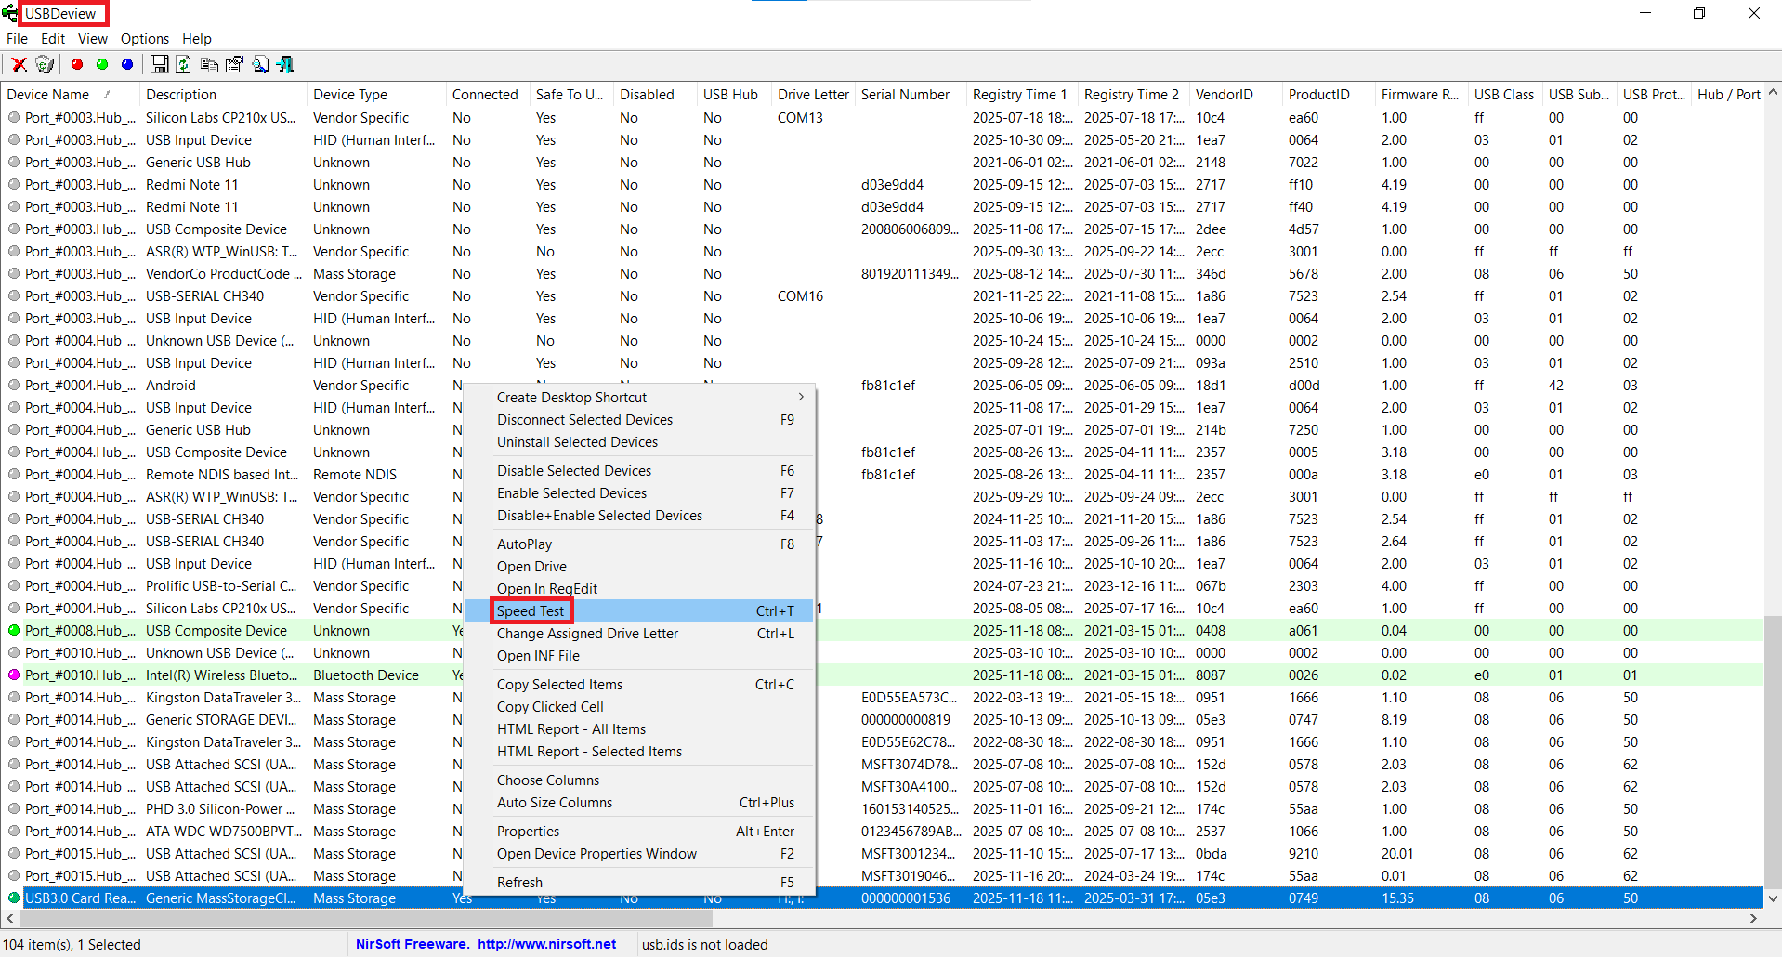Open the Options menu

click(144, 39)
